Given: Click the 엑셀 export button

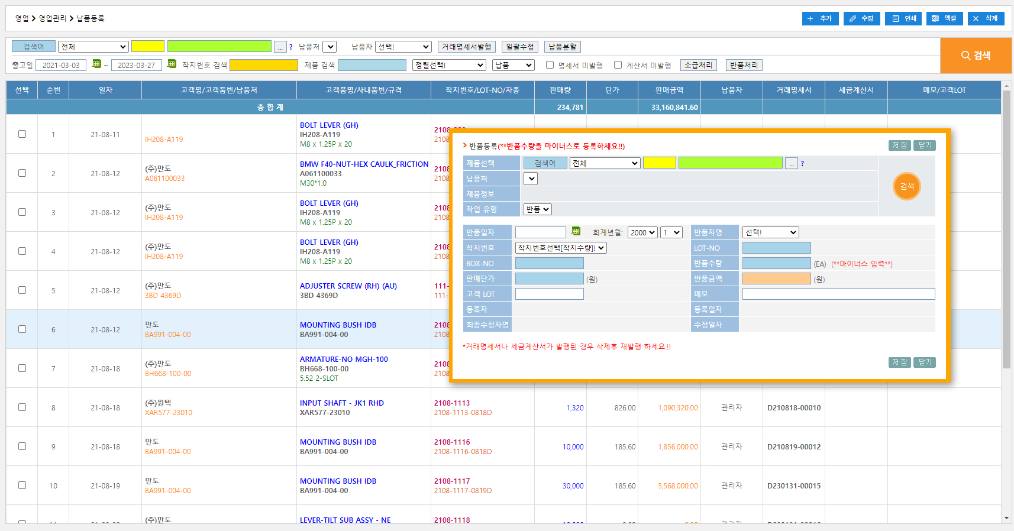Looking at the screenshot, I should tap(944, 18).
